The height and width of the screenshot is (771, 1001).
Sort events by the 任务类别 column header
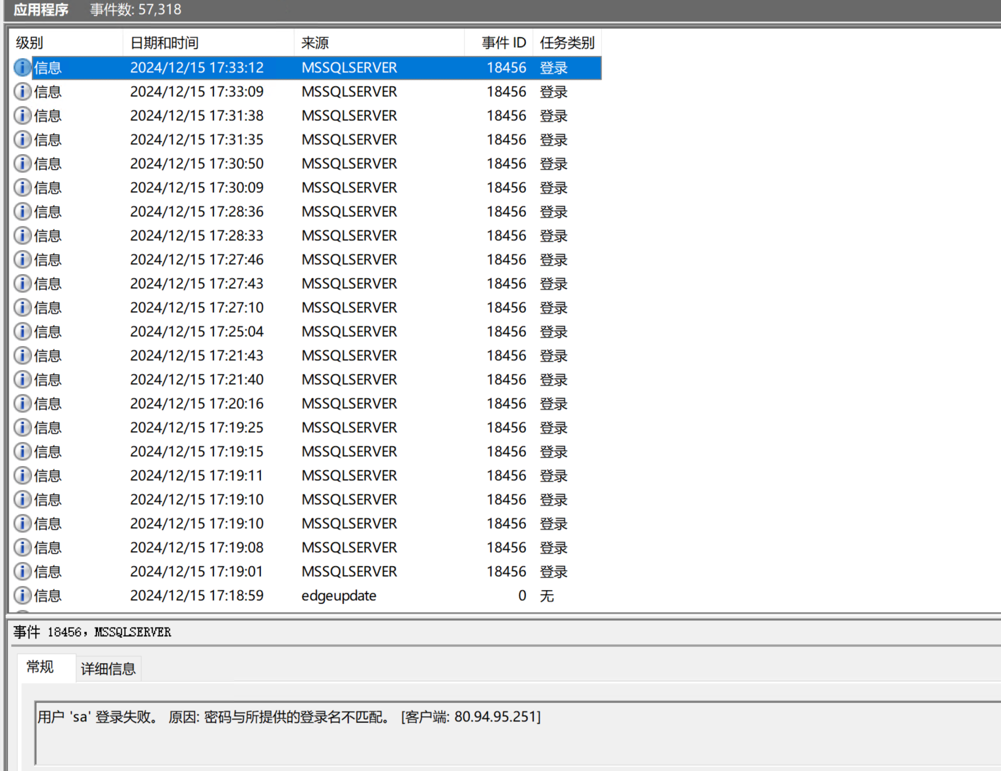pos(567,43)
